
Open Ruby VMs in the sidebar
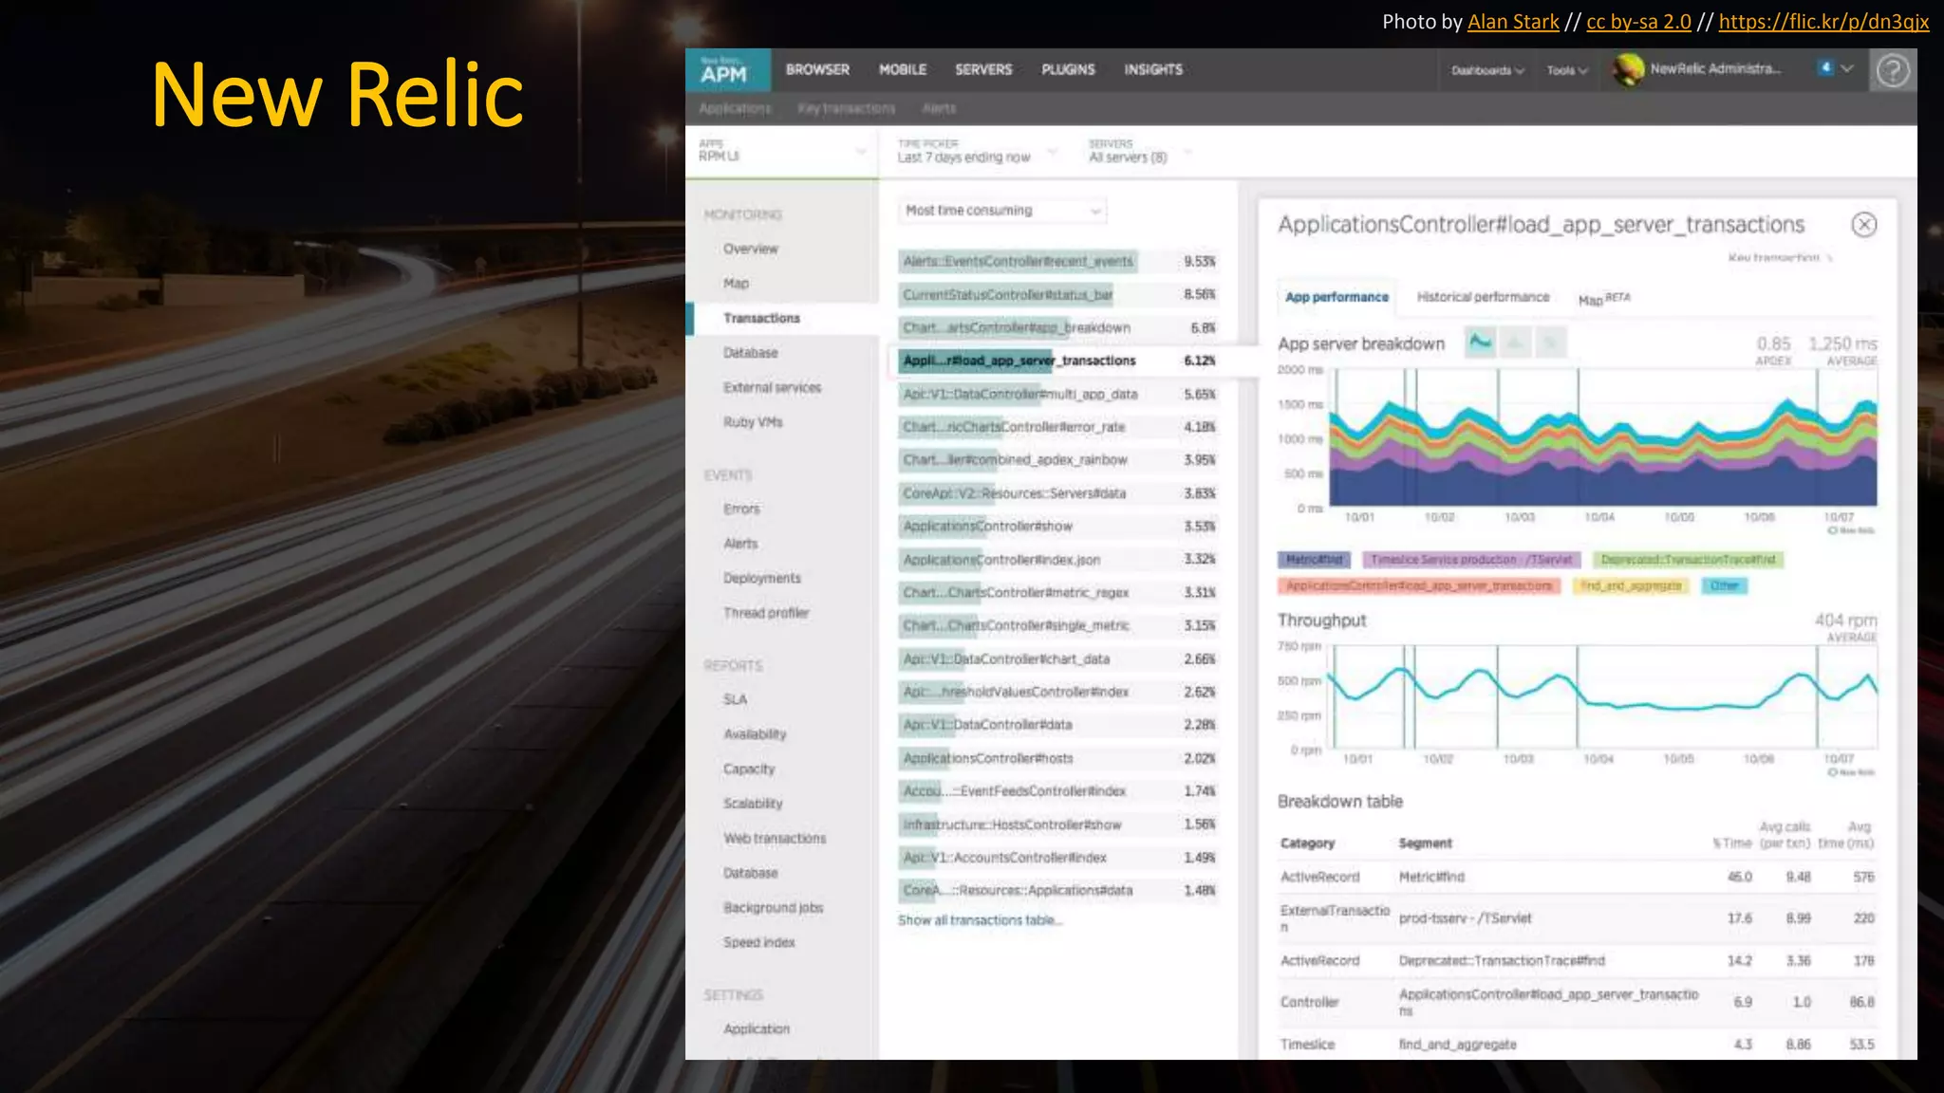(753, 423)
